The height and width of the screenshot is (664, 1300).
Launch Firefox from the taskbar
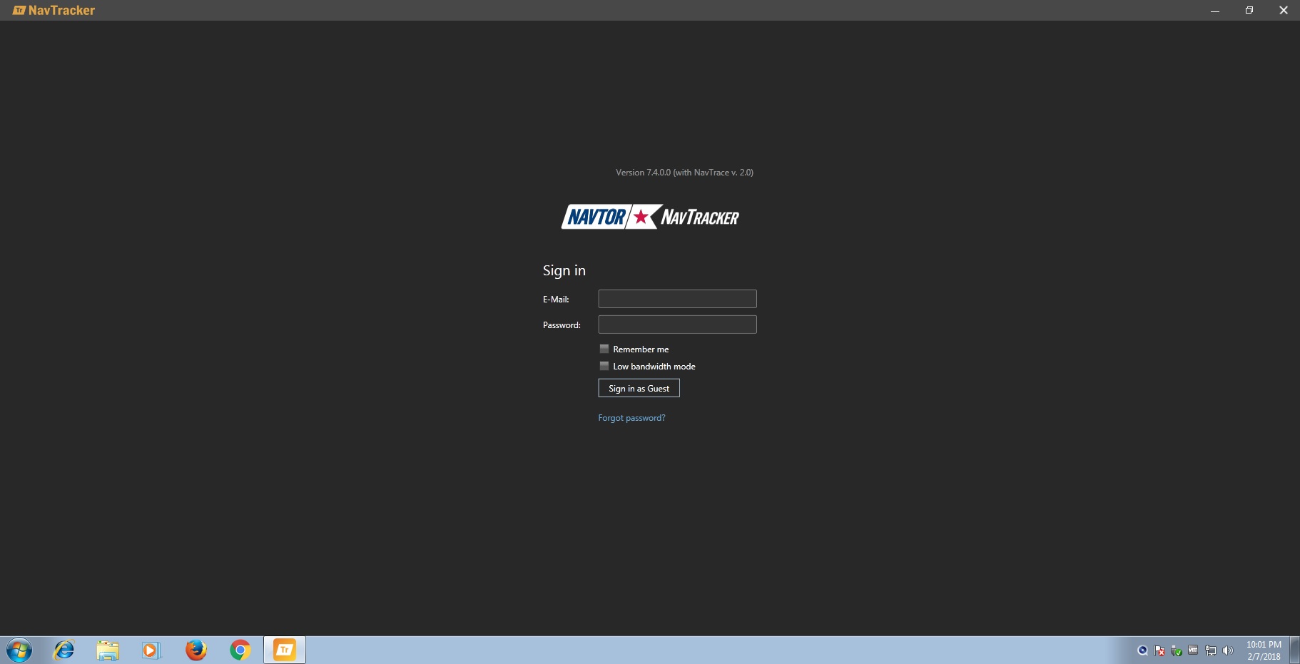[196, 650]
